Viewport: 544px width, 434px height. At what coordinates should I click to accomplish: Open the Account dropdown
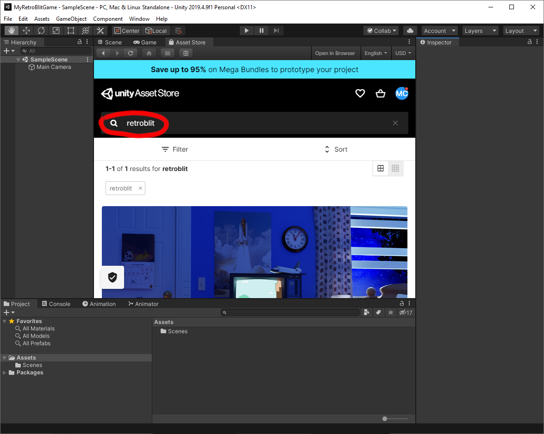pyautogui.click(x=439, y=31)
